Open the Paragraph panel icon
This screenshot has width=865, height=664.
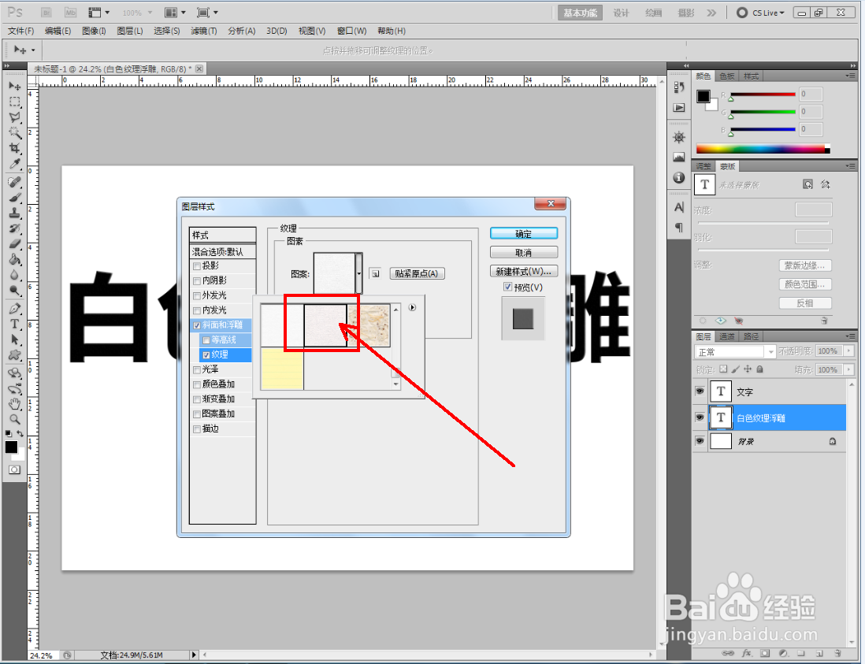pyautogui.click(x=679, y=227)
